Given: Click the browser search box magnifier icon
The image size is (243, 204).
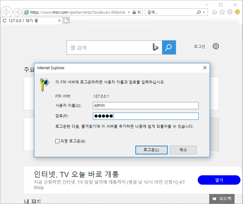Looking at the screenshot, I should 199,12.
